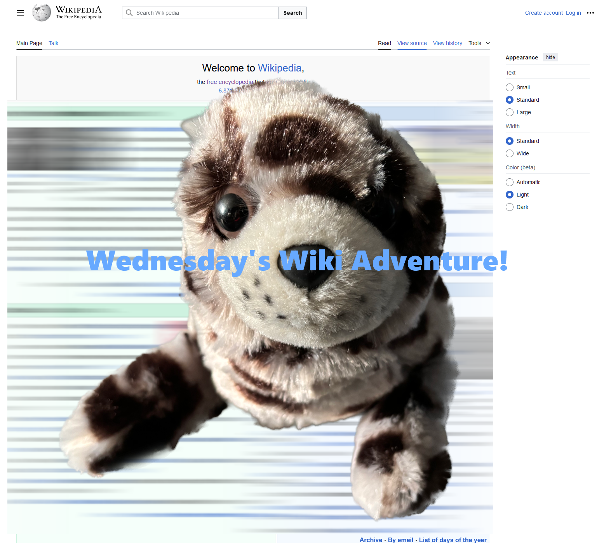Click the magnifying glass search icon
Image resolution: width=611 pixels, height=543 pixels.
click(129, 13)
